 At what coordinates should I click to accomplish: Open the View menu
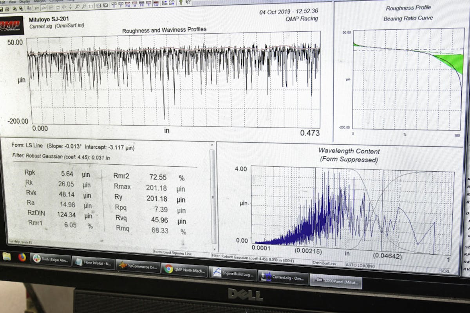click(12, 2)
